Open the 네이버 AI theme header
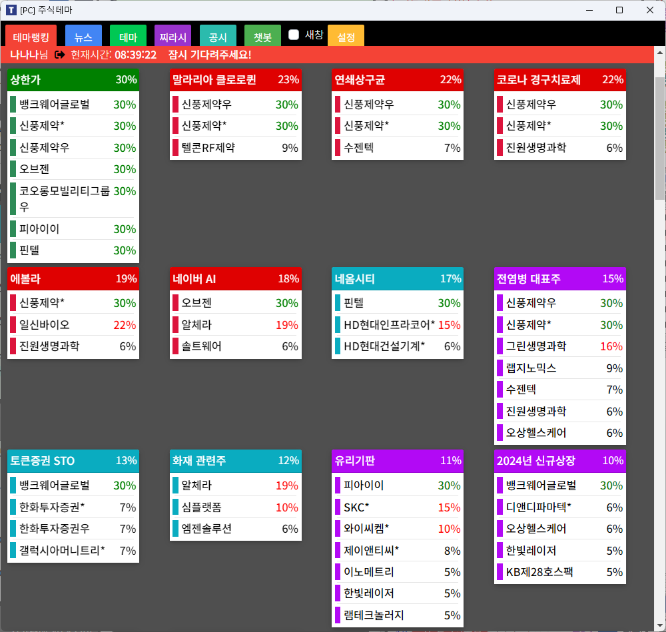The height and width of the screenshot is (632, 666). click(236, 278)
